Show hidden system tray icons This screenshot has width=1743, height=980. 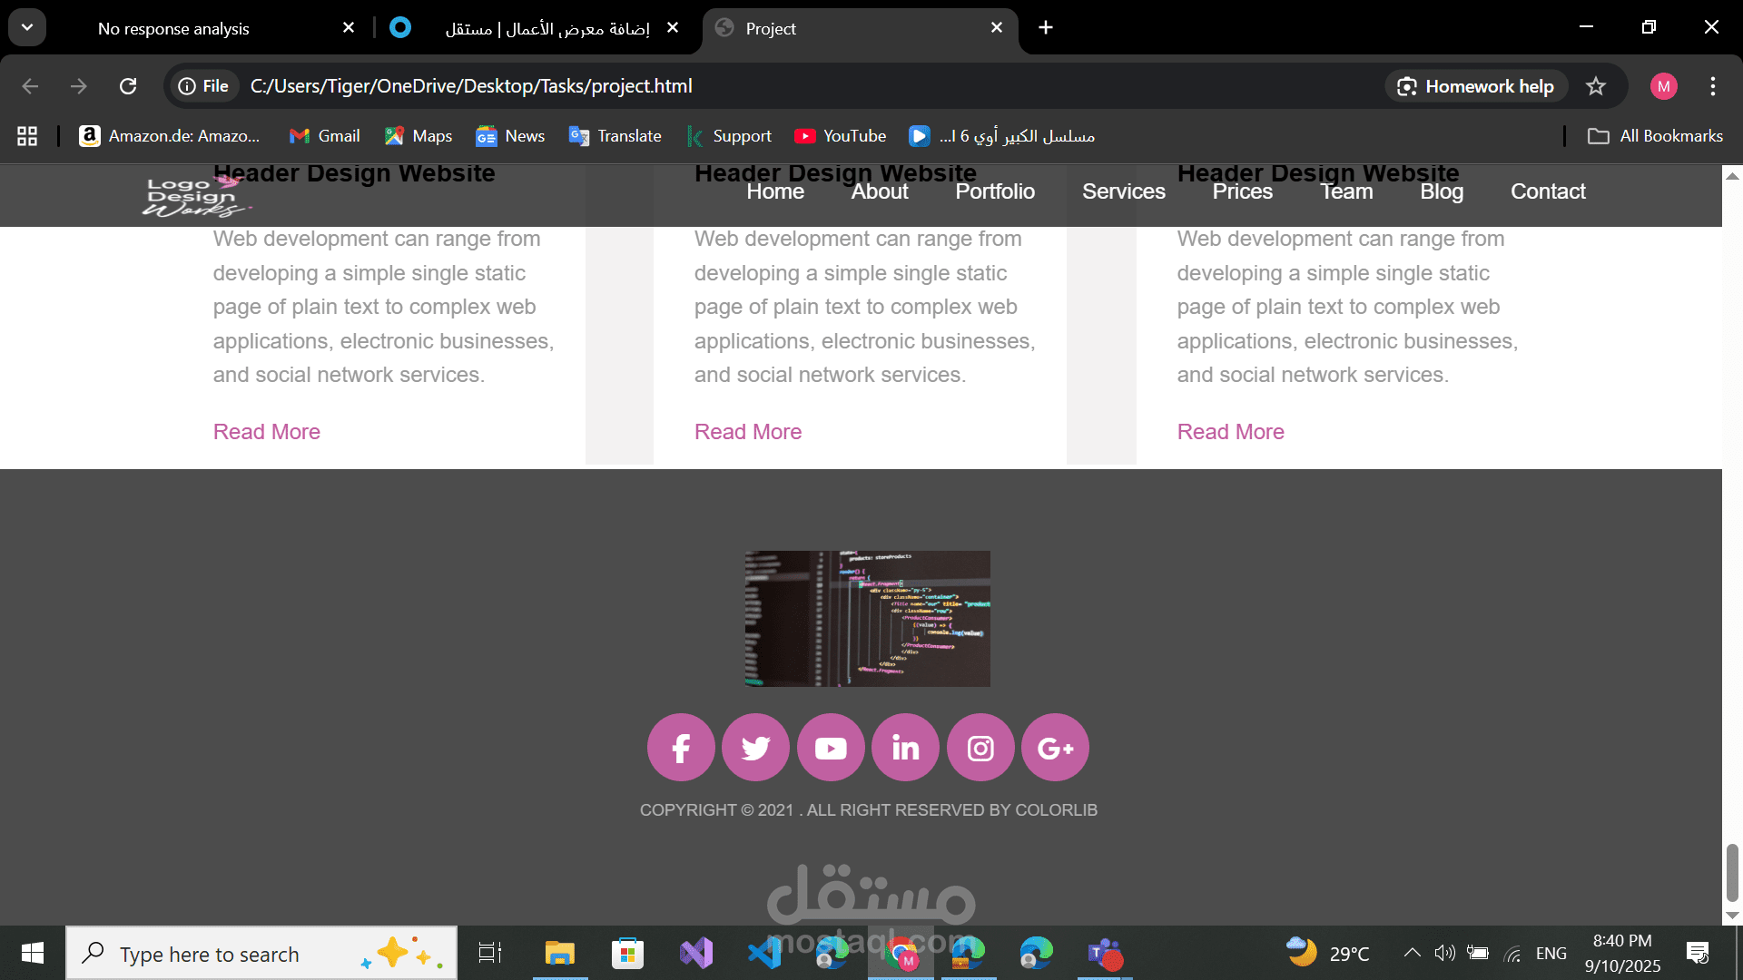(1413, 953)
